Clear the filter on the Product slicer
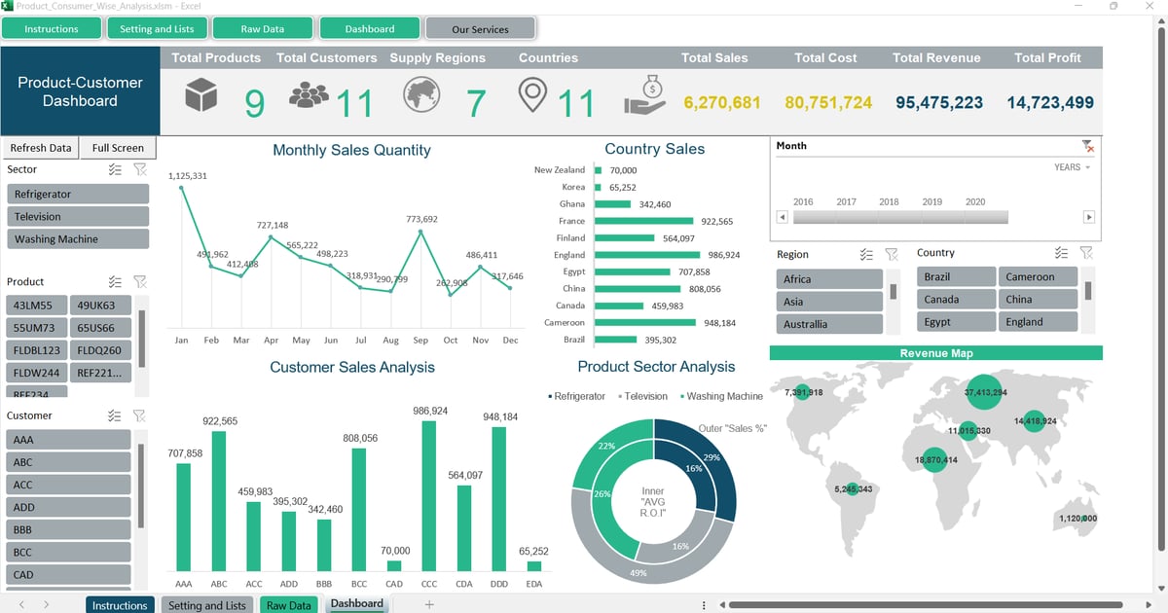The image size is (1168, 613). [139, 282]
